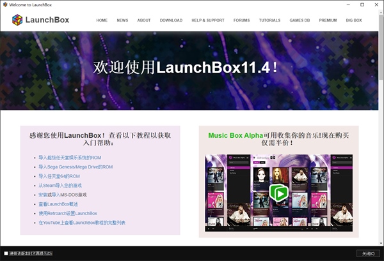Click the green Music Box Alpha heading

point(236,135)
